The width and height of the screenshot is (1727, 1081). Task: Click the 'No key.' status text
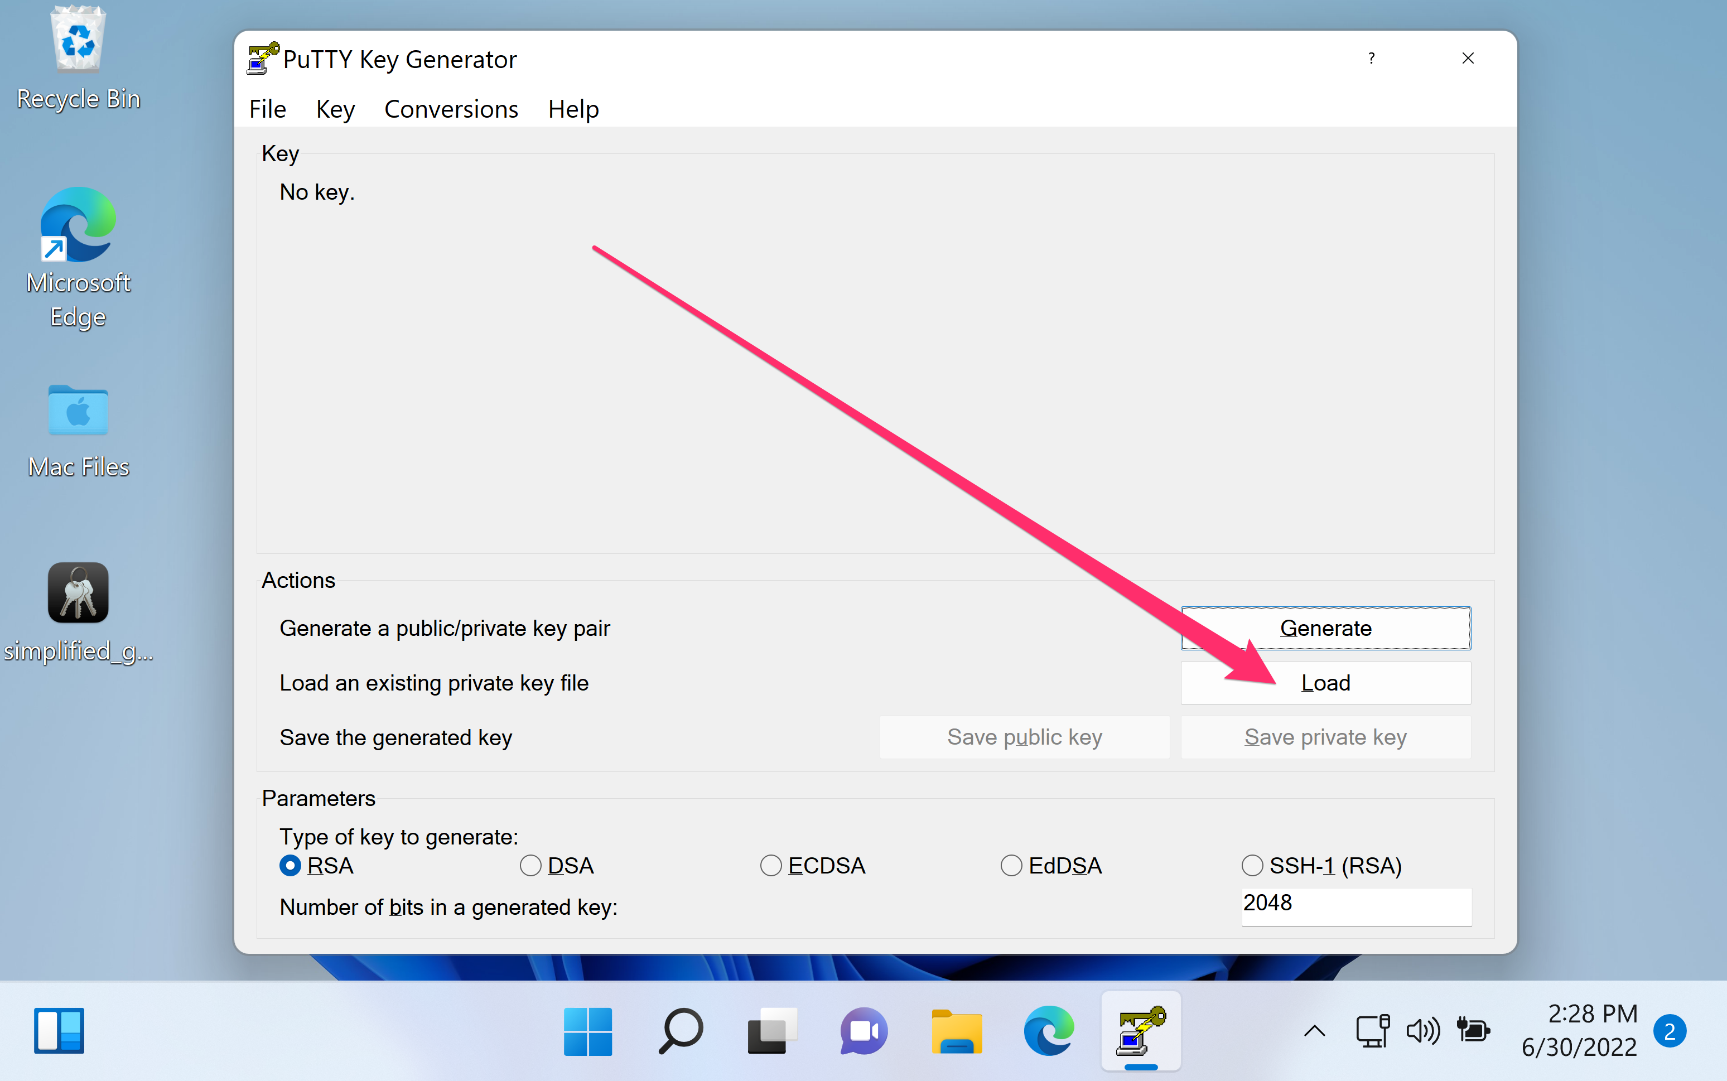[317, 192]
